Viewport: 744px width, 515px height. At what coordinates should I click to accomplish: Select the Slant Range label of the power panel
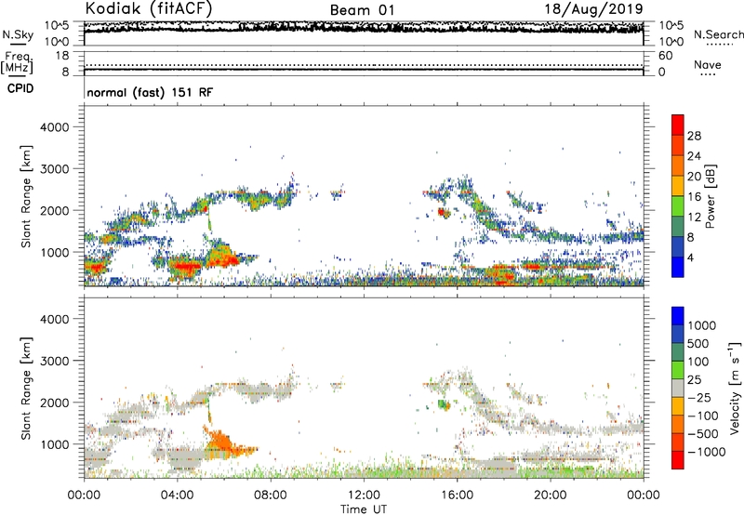click(27, 196)
